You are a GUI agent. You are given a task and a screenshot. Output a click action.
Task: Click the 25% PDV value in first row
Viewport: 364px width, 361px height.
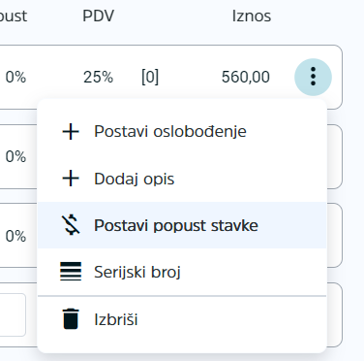pyautogui.click(x=98, y=77)
